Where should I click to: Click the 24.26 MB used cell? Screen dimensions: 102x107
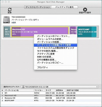pyautogui.click(x=60, y=93)
